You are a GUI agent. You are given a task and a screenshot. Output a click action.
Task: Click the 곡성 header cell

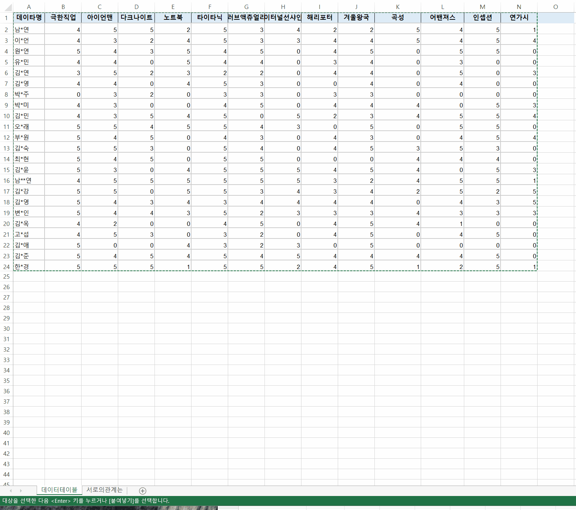(398, 18)
